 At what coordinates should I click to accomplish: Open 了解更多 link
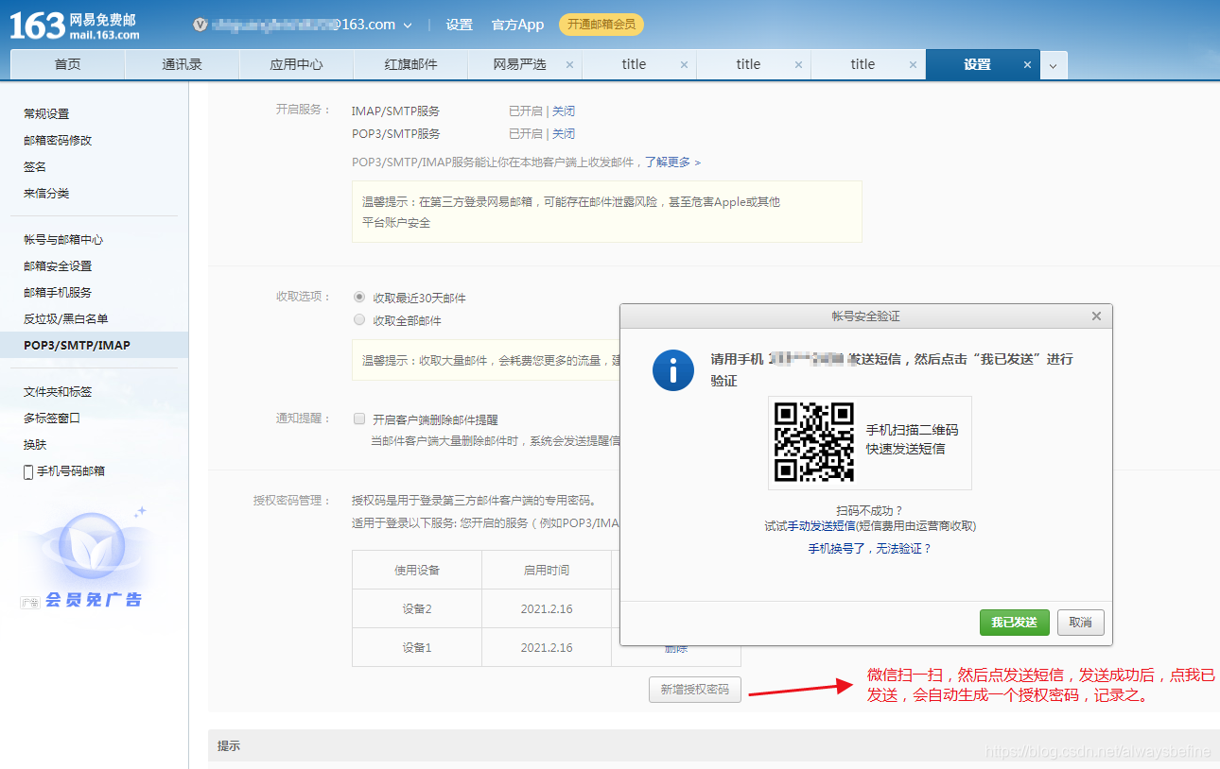click(672, 162)
